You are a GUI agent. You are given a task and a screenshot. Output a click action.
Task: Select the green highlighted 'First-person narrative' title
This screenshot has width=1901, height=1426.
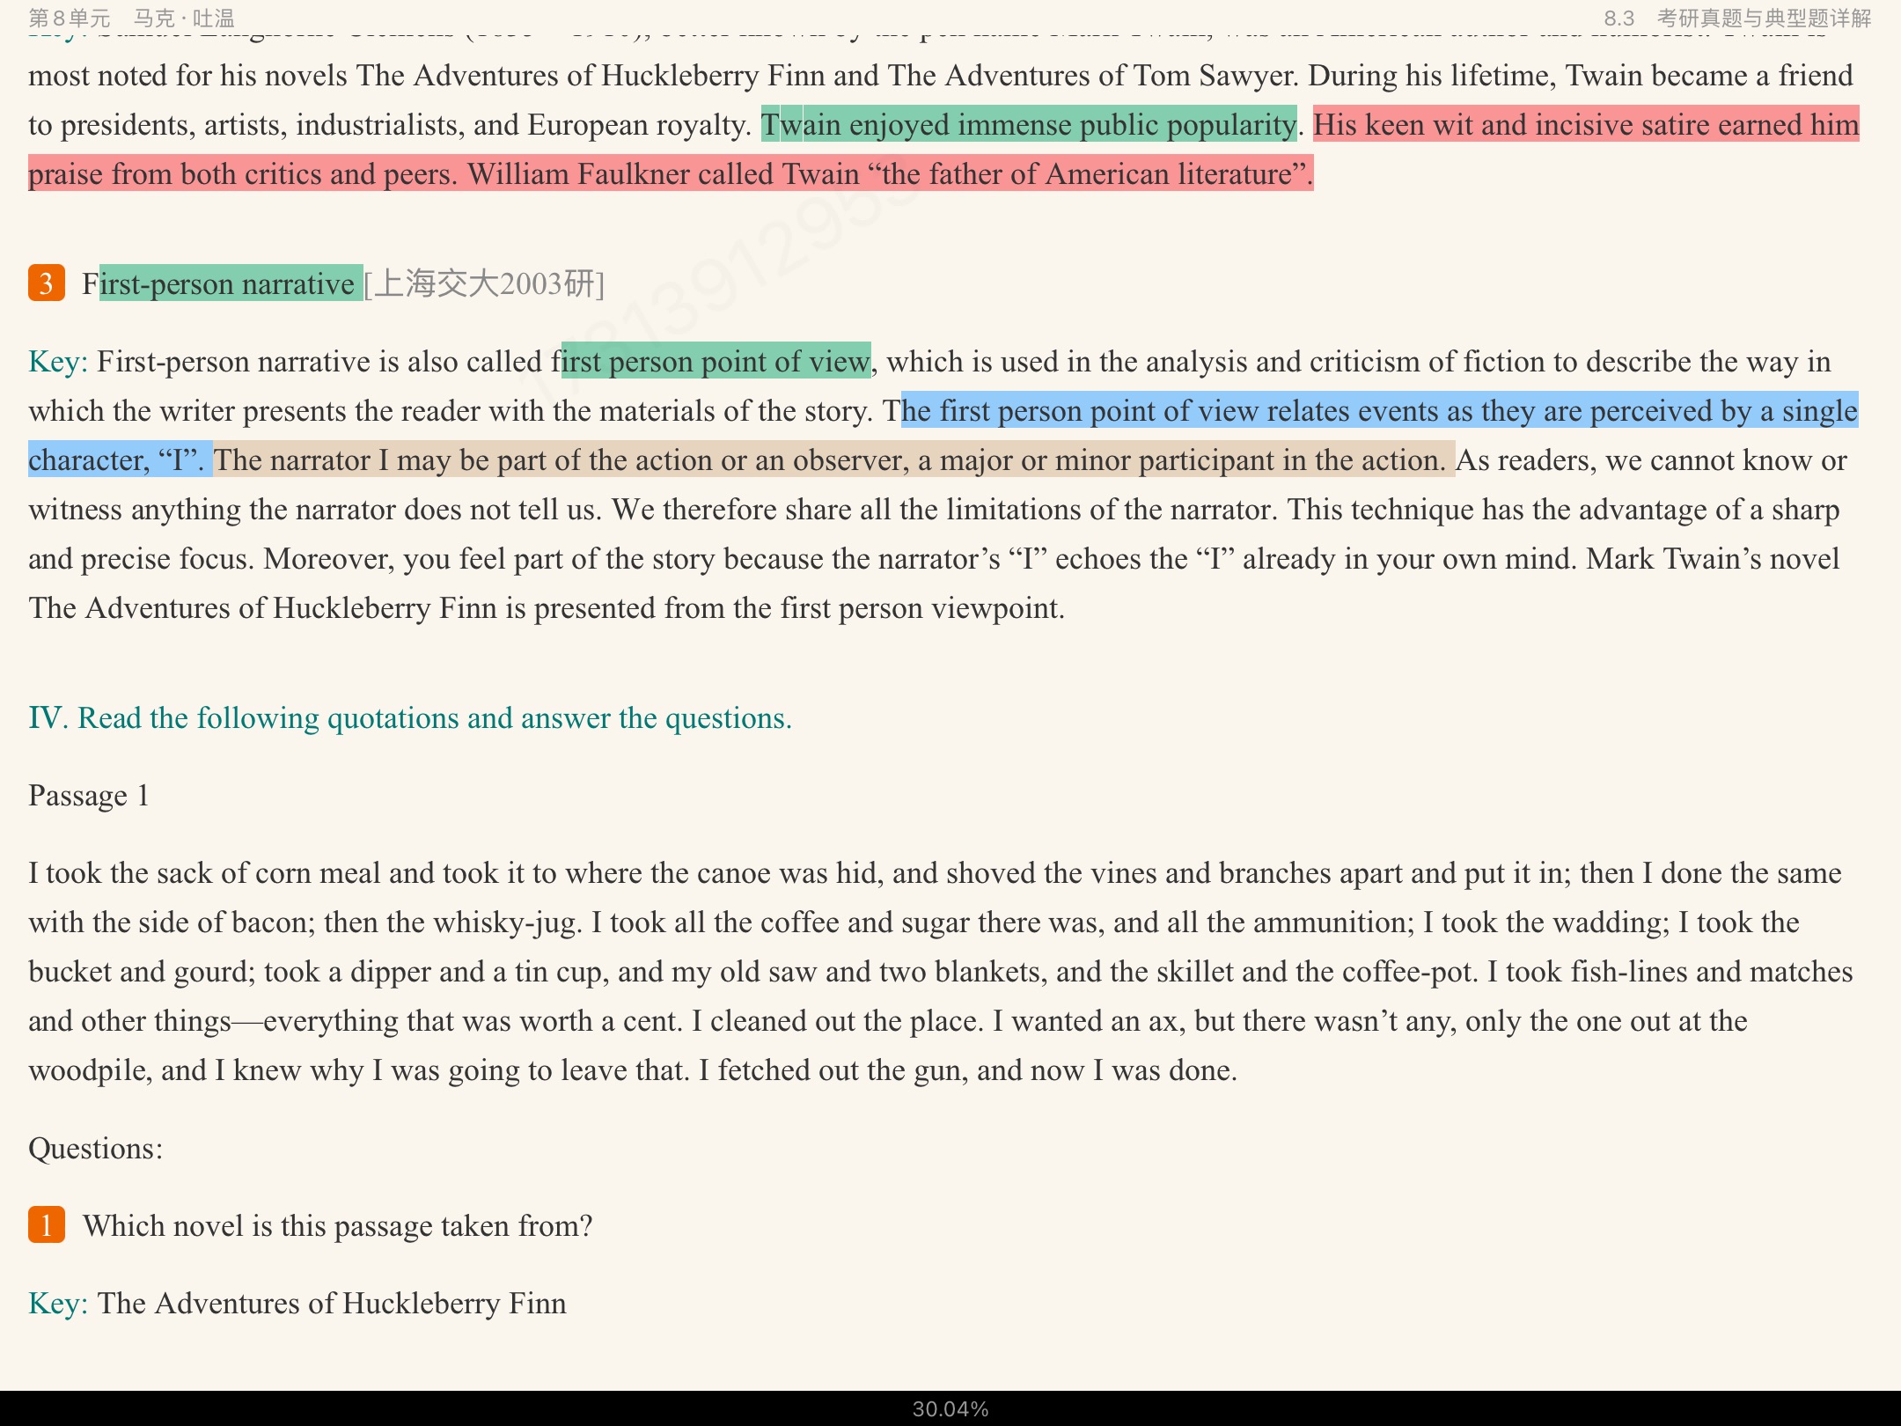[x=231, y=283]
